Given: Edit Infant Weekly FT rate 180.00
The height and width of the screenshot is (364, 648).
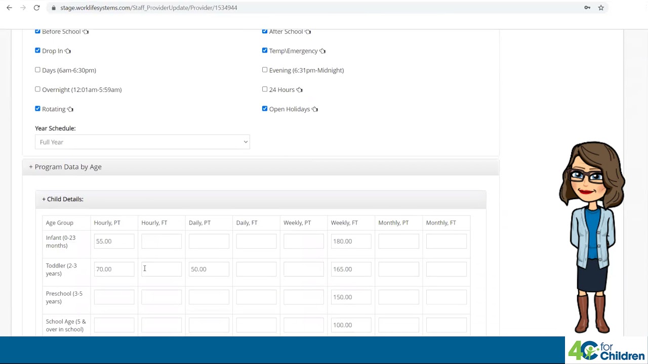Looking at the screenshot, I should 351,241.
